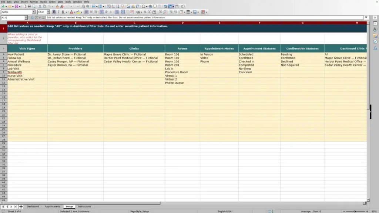The height and width of the screenshot is (213, 379).
Task: Click the Save document icon
Action: click(x=16, y=7)
